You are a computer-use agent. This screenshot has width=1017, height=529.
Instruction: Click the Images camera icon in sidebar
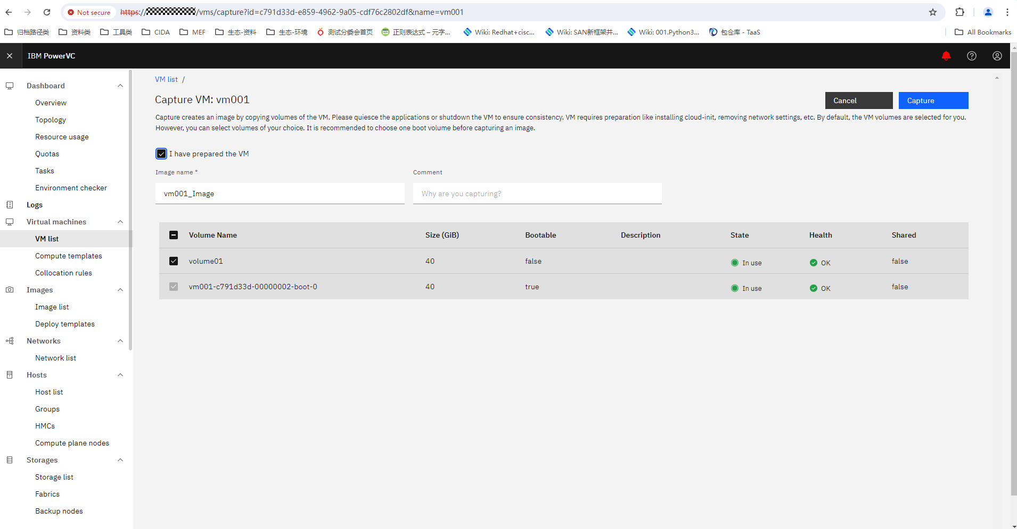[x=10, y=290]
